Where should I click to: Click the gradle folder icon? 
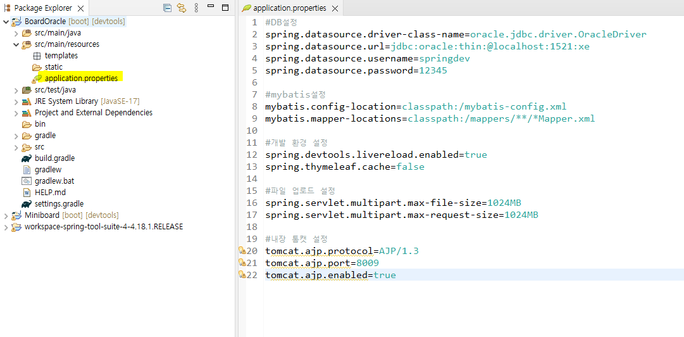coord(27,136)
